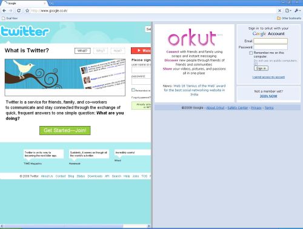Click the orkut logo

click(x=192, y=38)
